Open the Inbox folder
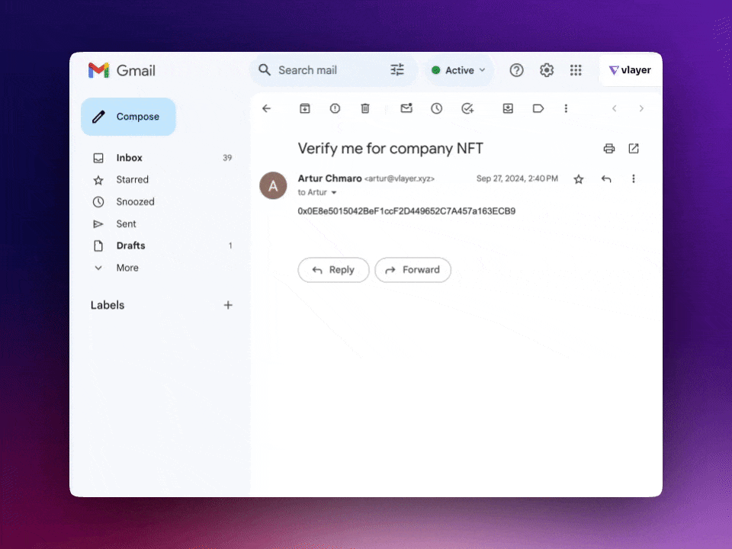This screenshot has height=549, width=732. (x=129, y=158)
